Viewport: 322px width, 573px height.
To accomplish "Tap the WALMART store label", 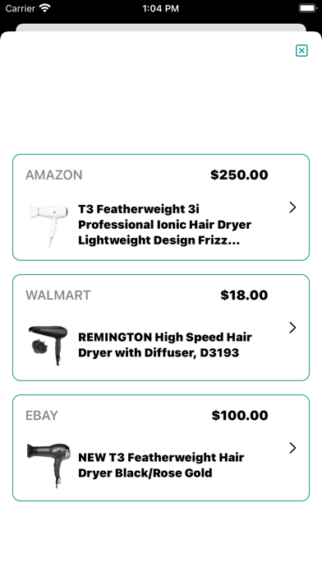I will tap(58, 296).
